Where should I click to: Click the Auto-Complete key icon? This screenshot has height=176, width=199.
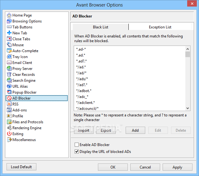click(9, 51)
